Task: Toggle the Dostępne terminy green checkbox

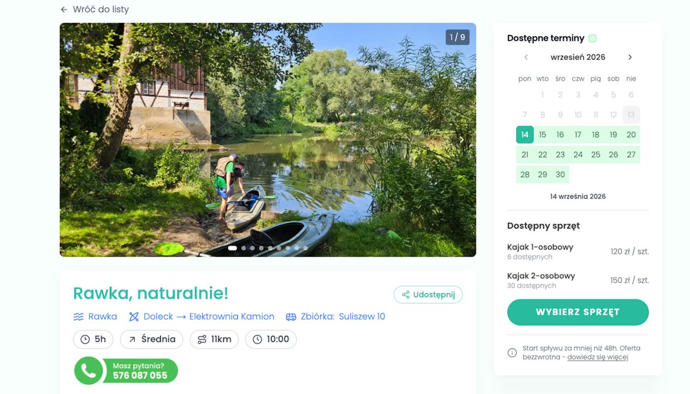Action: (x=592, y=38)
